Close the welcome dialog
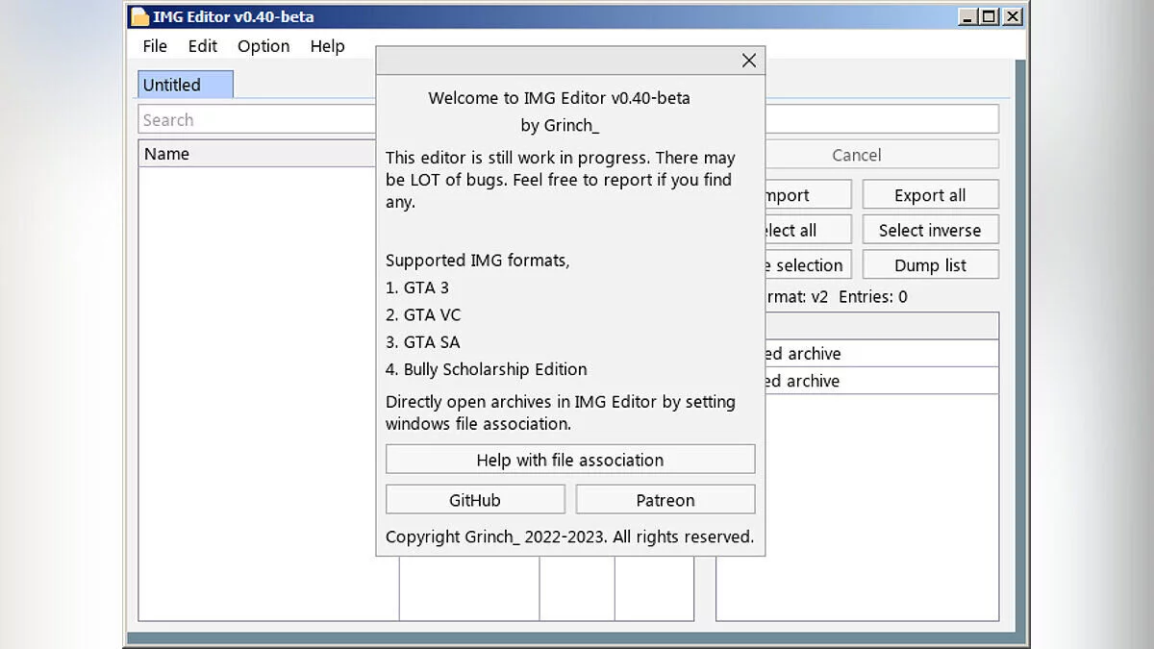 pyautogui.click(x=749, y=61)
